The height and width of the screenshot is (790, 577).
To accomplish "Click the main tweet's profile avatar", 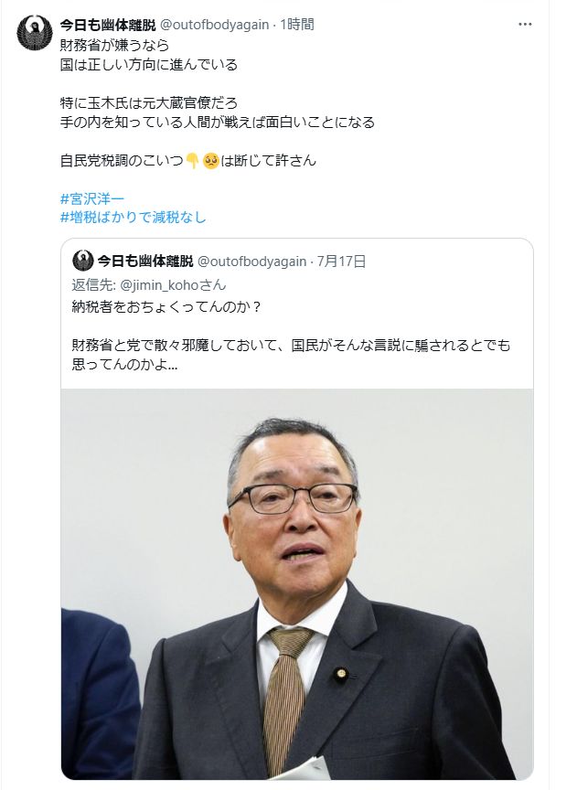I will 35,32.
